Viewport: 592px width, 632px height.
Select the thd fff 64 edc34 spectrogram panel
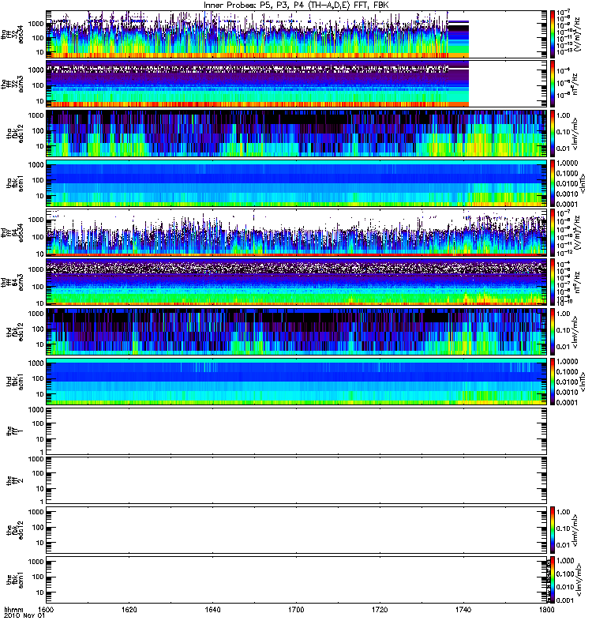point(297,232)
